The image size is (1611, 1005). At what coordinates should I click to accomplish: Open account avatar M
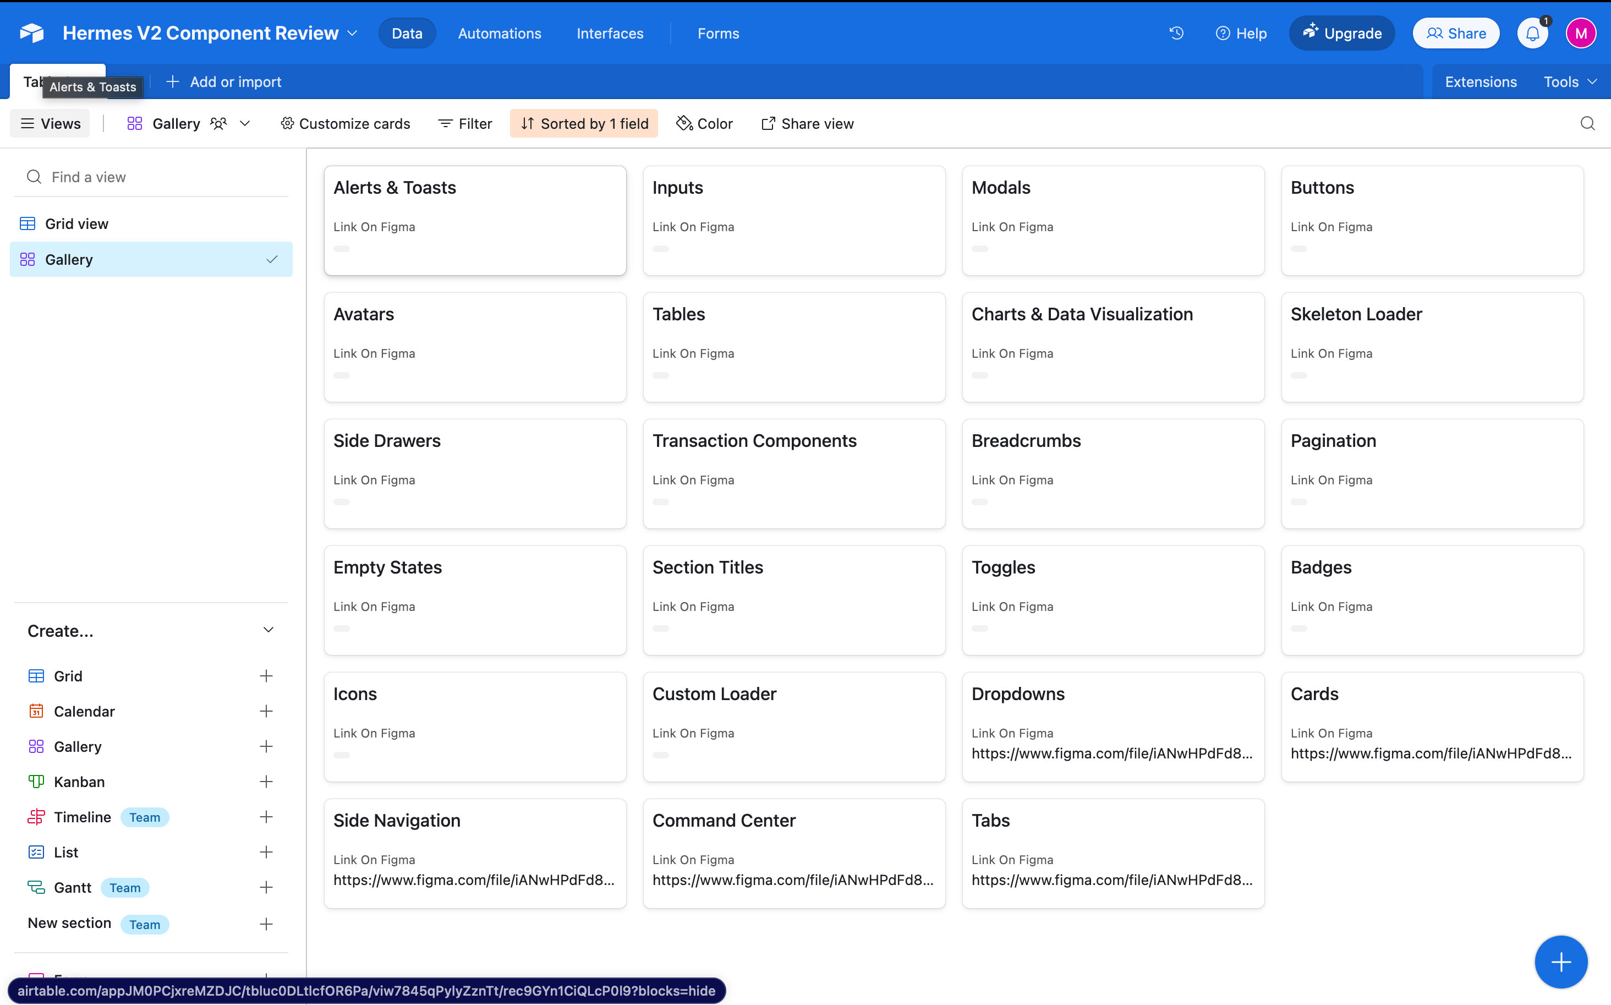pyautogui.click(x=1580, y=33)
